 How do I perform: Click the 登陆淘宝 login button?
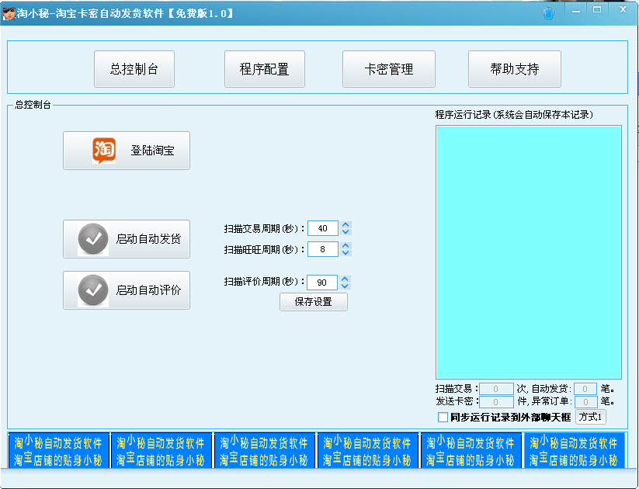click(x=127, y=151)
